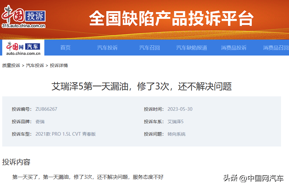Image resolution: width=289 pixels, height=187 pixels.
Task: Click the 中国投诉 315.auto.china.com.cn logo
Action: pyautogui.click(x=23, y=17)
